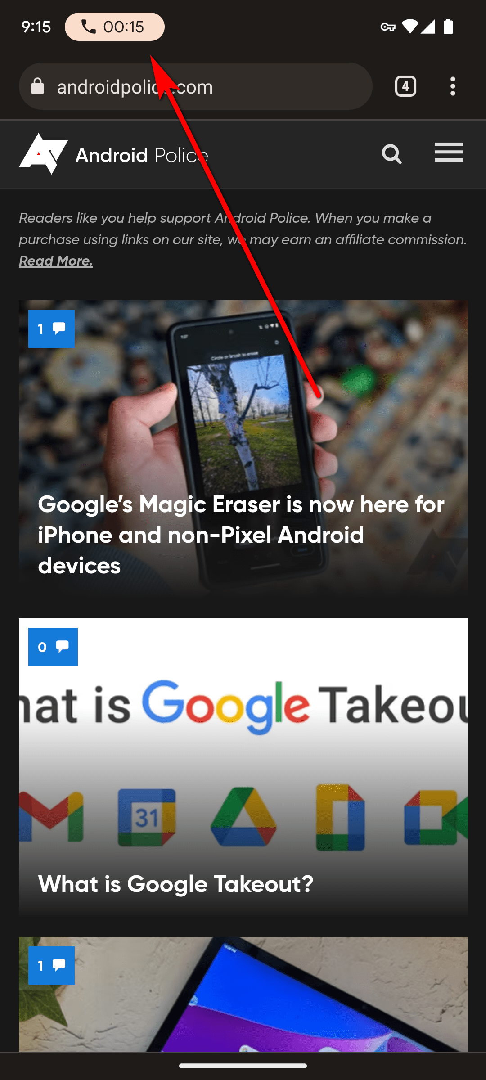Open the Google's Magic Eraser headline
The height and width of the screenshot is (1080, 486).
pos(241,535)
